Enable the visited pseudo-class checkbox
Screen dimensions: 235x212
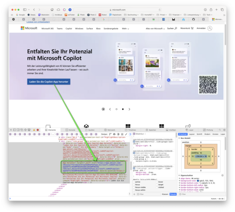tap(157, 187)
